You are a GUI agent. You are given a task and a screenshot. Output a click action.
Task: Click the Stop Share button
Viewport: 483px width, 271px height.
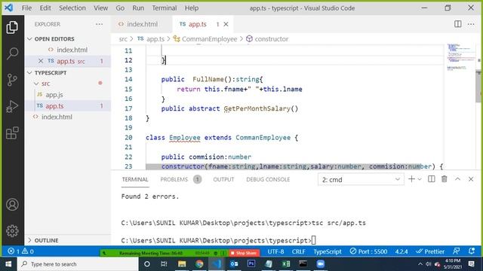(x=244, y=253)
